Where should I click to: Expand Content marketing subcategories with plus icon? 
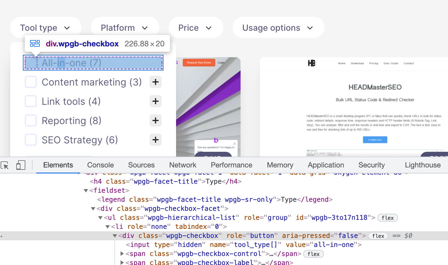click(x=156, y=82)
